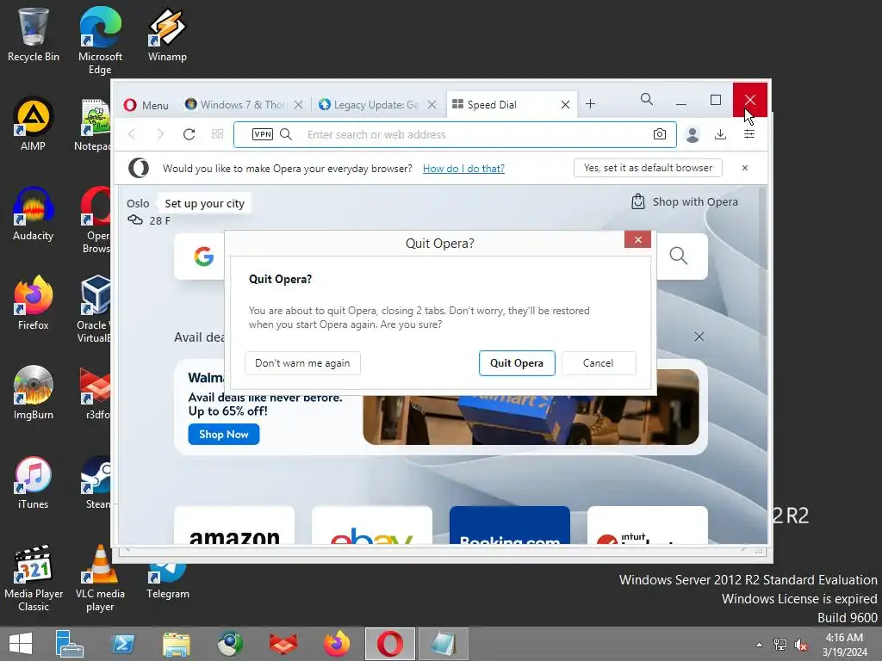Click the muted volume tray icon
This screenshot has height=661, width=882.
tap(800, 645)
